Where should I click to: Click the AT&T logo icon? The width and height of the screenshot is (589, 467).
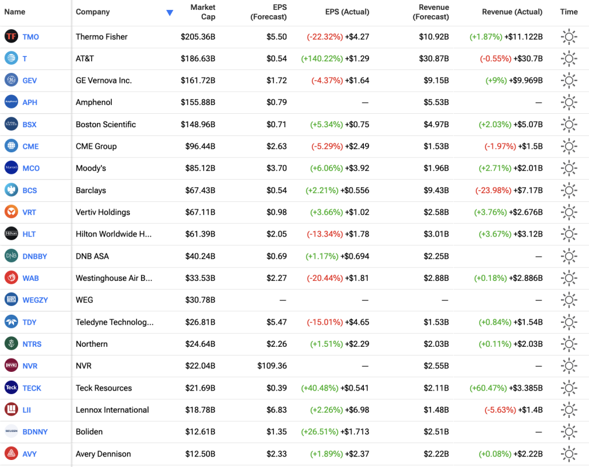pos(11,58)
